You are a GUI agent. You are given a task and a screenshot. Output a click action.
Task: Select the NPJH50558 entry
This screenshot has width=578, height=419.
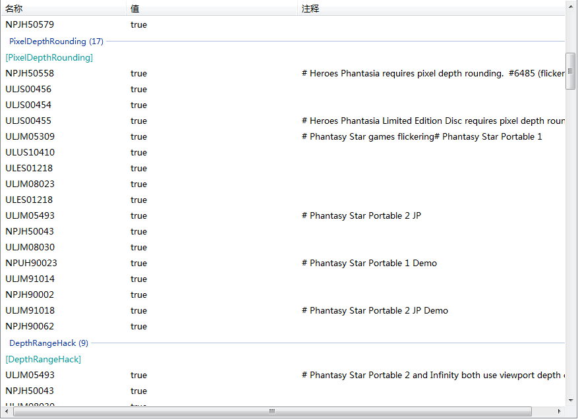[30, 73]
